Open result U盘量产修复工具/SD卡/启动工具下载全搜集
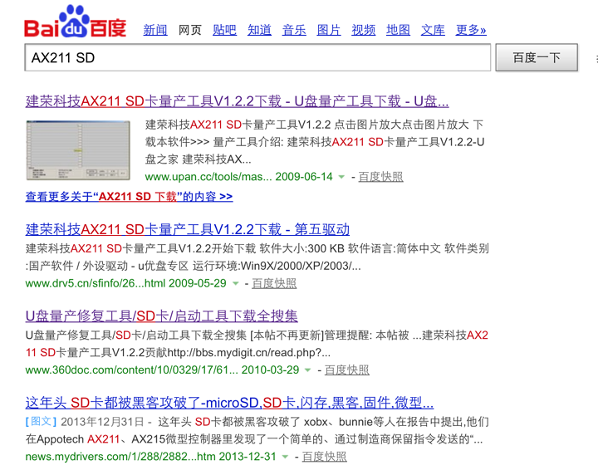 point(161,316)
